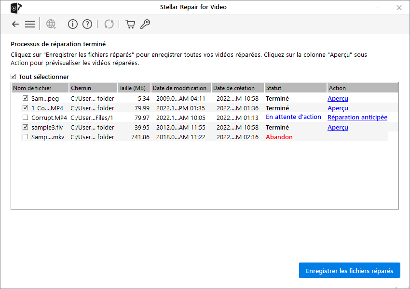Screen dimensions: 410x289
Task: Click the 'Terminé' status for Sam...peg
Action: (277, 99)
